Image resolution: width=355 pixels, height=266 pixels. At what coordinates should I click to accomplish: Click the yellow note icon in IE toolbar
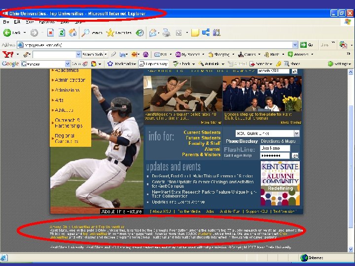point(195,33)
